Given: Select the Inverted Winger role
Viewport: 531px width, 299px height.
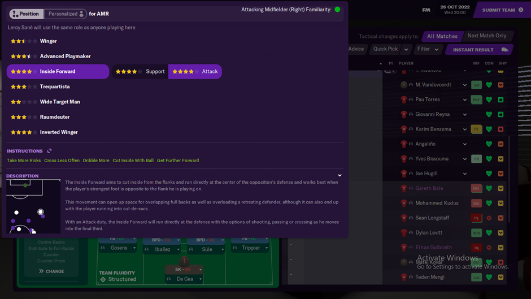Looking at the screenshot, I should point(58,132).
